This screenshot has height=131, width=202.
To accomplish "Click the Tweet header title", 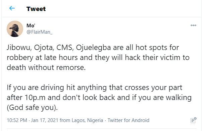I will pyautogui.click(x=36, y=9).
